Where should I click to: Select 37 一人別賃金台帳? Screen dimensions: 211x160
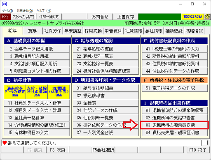(105, 133)
